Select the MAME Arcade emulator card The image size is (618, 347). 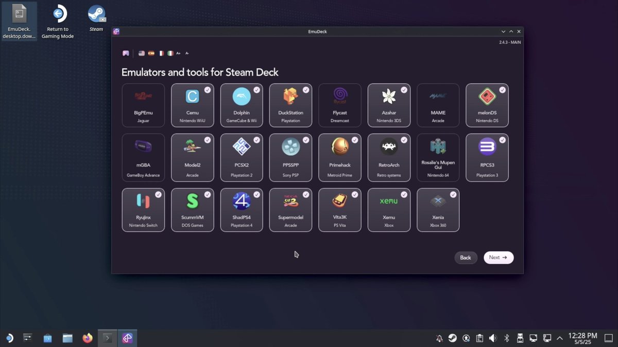pos(438,105)
